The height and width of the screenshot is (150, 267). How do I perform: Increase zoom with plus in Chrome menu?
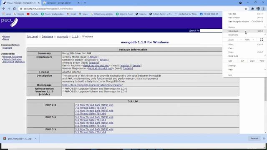click(x=253, y=40)
